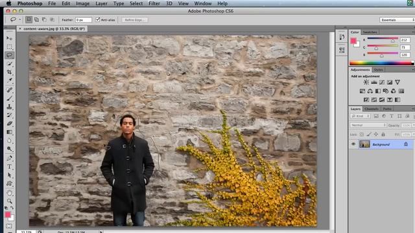
Task: Add a Curves adjustment
Action: (382, 82)
